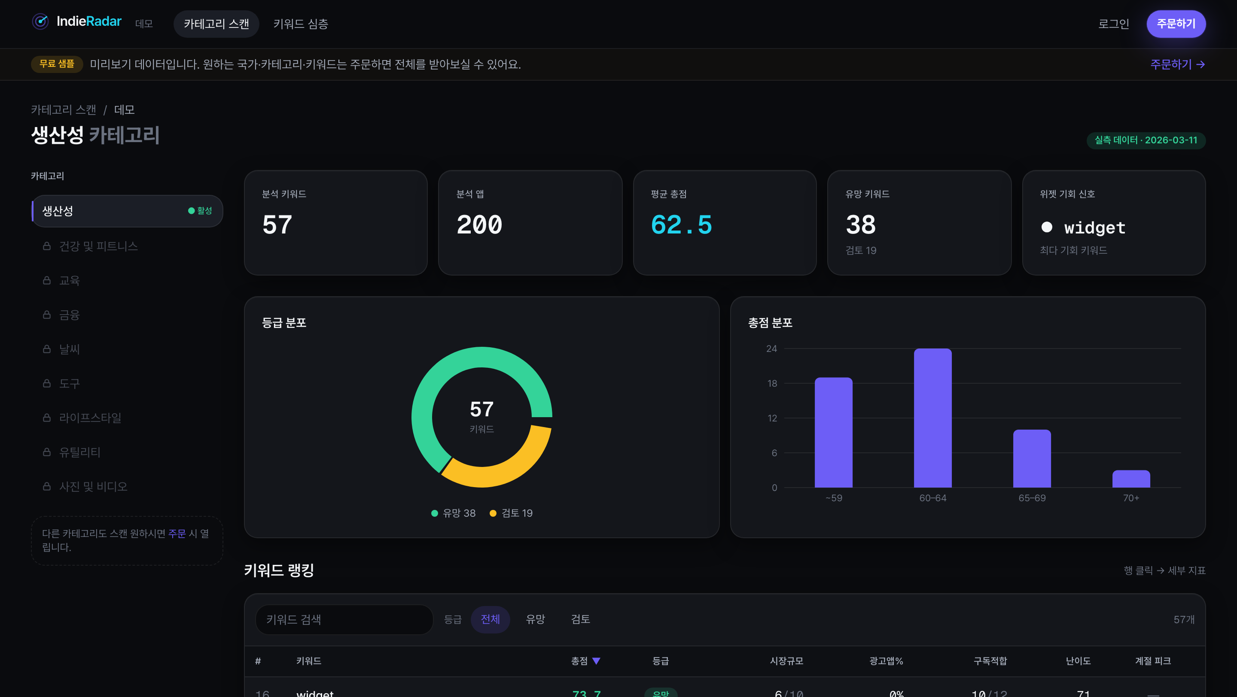The height and width of the screenshot is (697, 1237).
Task: Click lock icon beside 유틸리티
Action: [46, 452]
